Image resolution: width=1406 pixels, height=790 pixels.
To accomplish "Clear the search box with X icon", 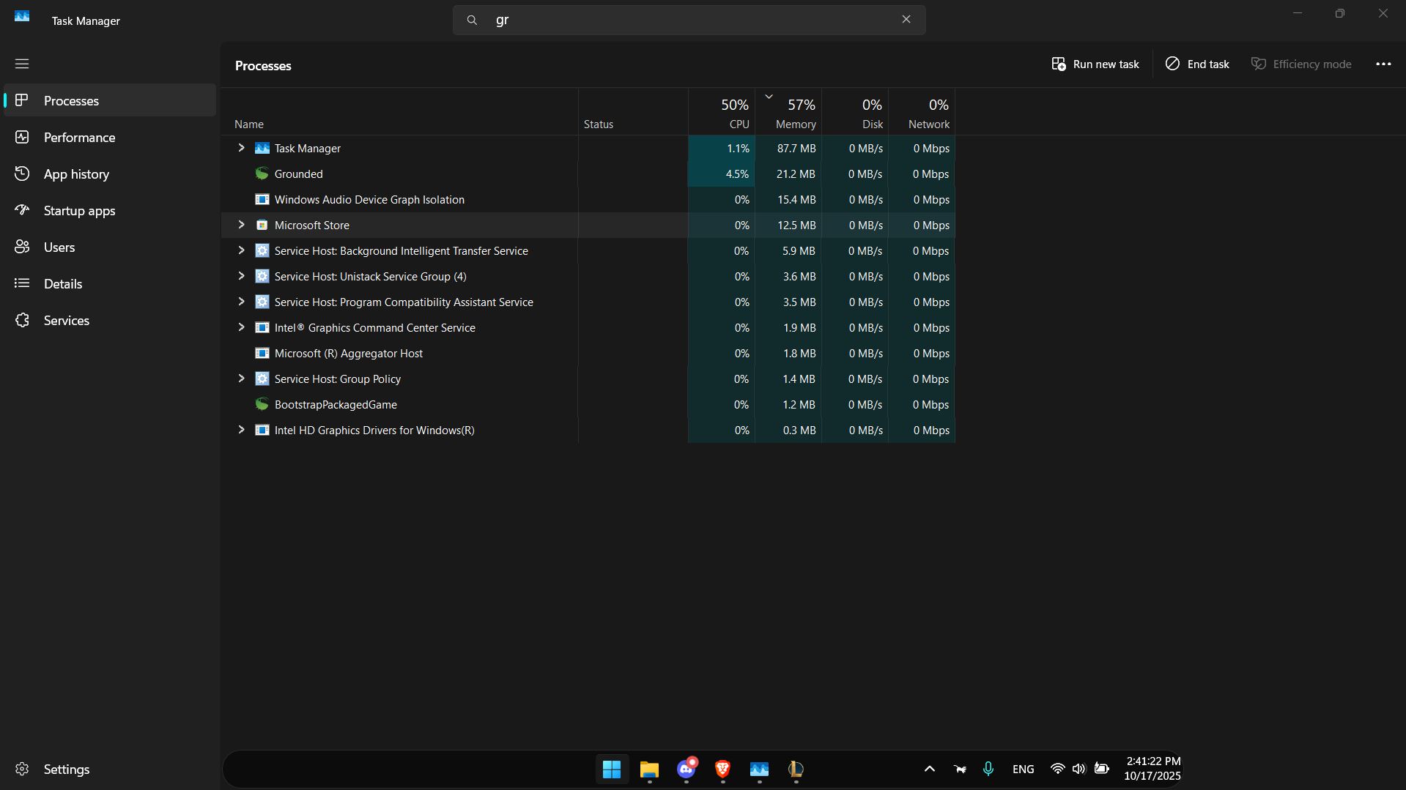I will pyautogui.click(x=906, y=20).
